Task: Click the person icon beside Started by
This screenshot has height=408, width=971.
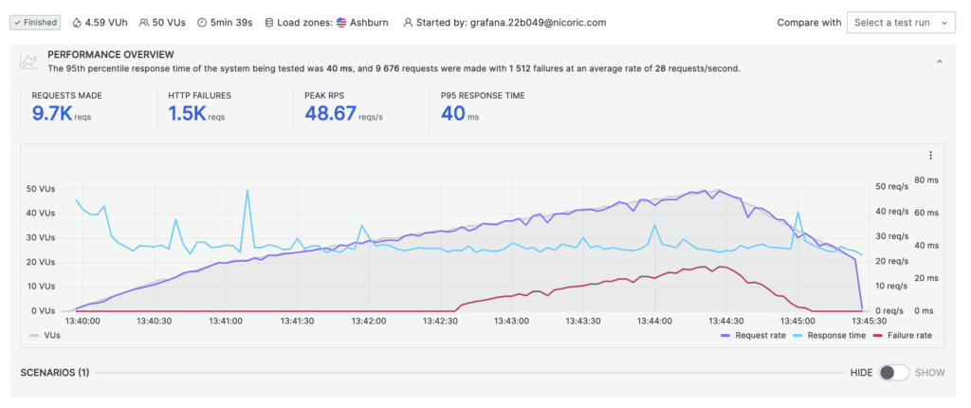Action: 408,23
